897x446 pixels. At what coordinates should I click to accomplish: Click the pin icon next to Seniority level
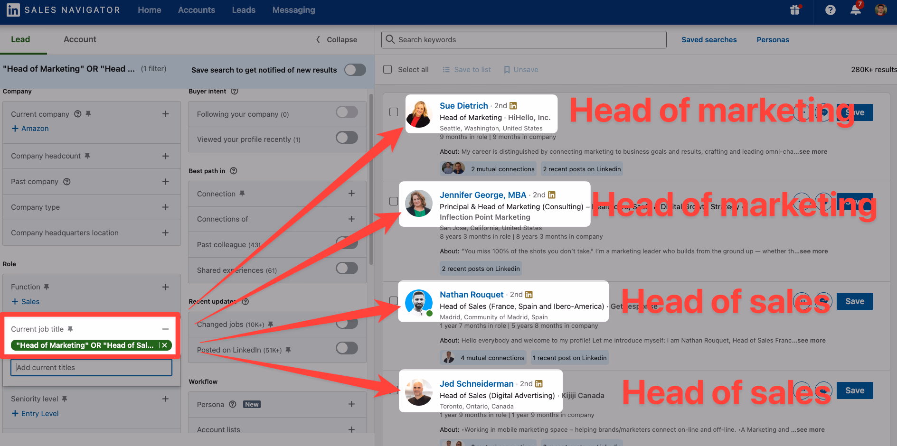[65, 399]
